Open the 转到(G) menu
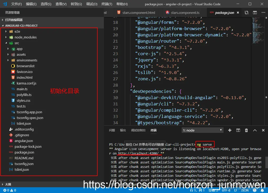The width and height of the screenshot is (268, 193). (x=76, y=4)
